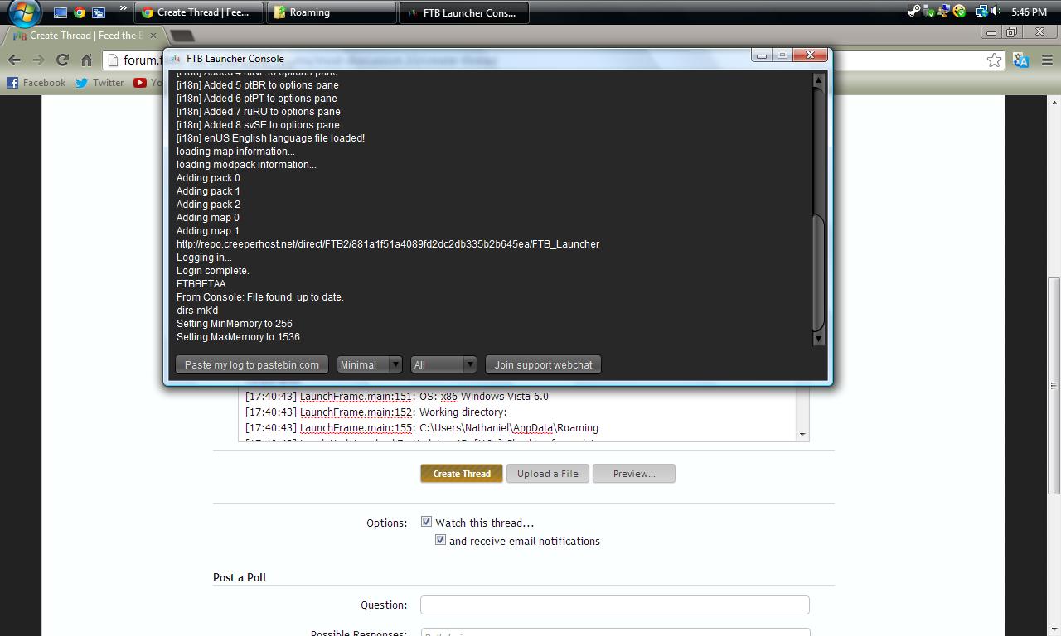The height and width of the screenshot is (636, 1061).
Task: Click the 'enUS English language file loaded!' line
Action: (270, 138)
